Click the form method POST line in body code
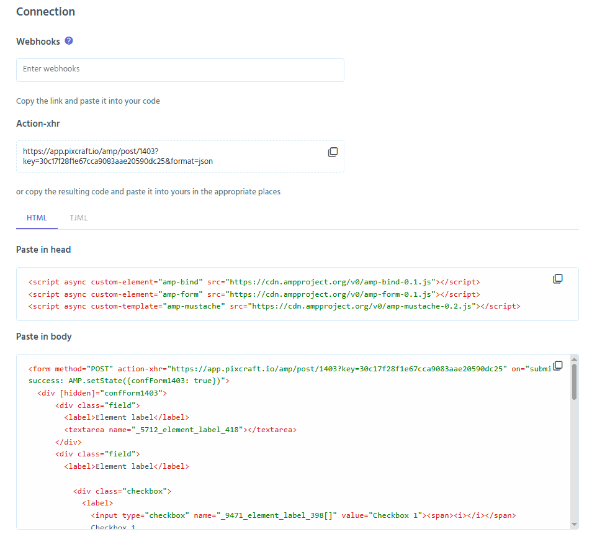The width and height of the screenshot is (592, 534). 267,368
